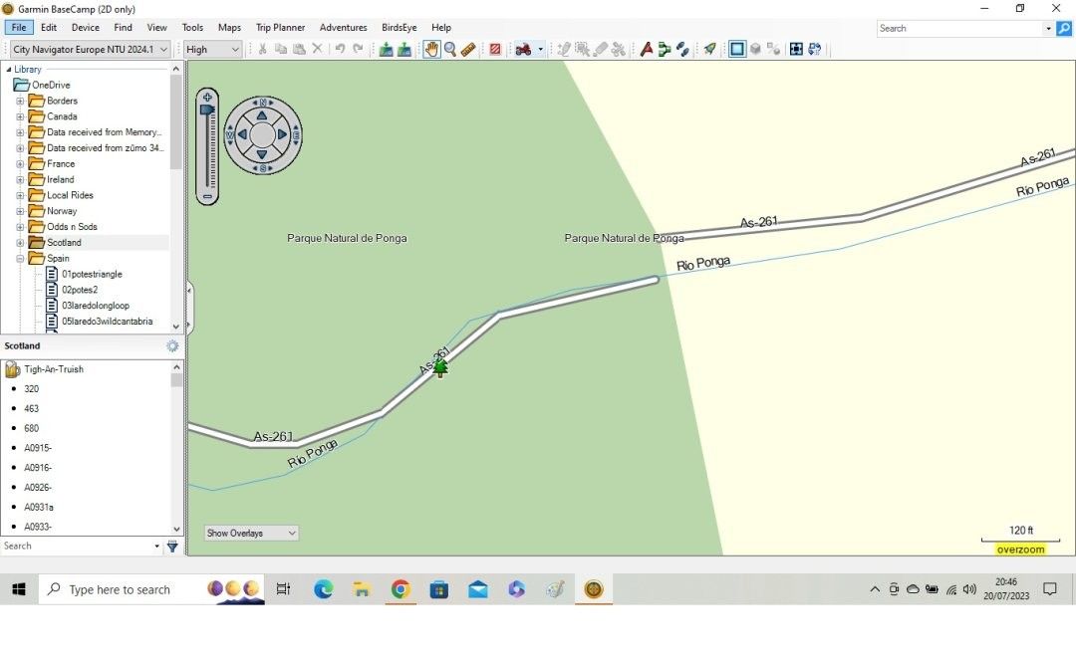The width and height of the screenshot is (1076, 664).
Task: Expand the Canada folder
Action: coord(20,116)
